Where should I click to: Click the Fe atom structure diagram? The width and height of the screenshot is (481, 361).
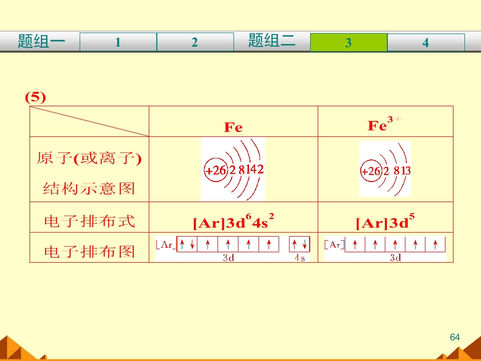click(x=233, y=169)
